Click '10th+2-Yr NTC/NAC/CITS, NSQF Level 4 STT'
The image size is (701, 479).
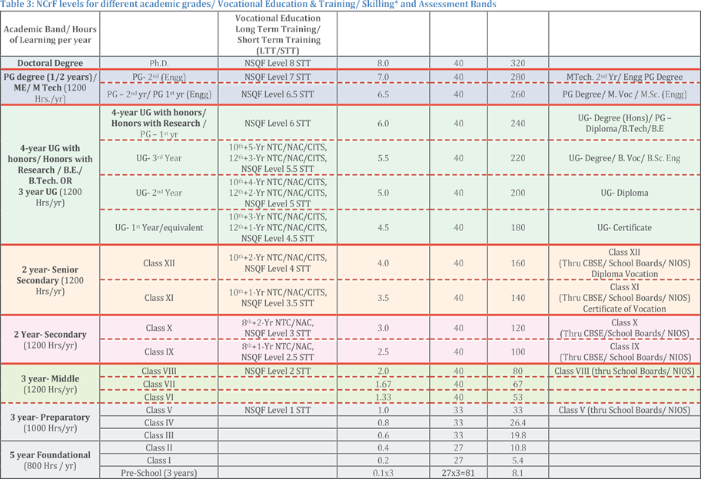tap(277, 263)
